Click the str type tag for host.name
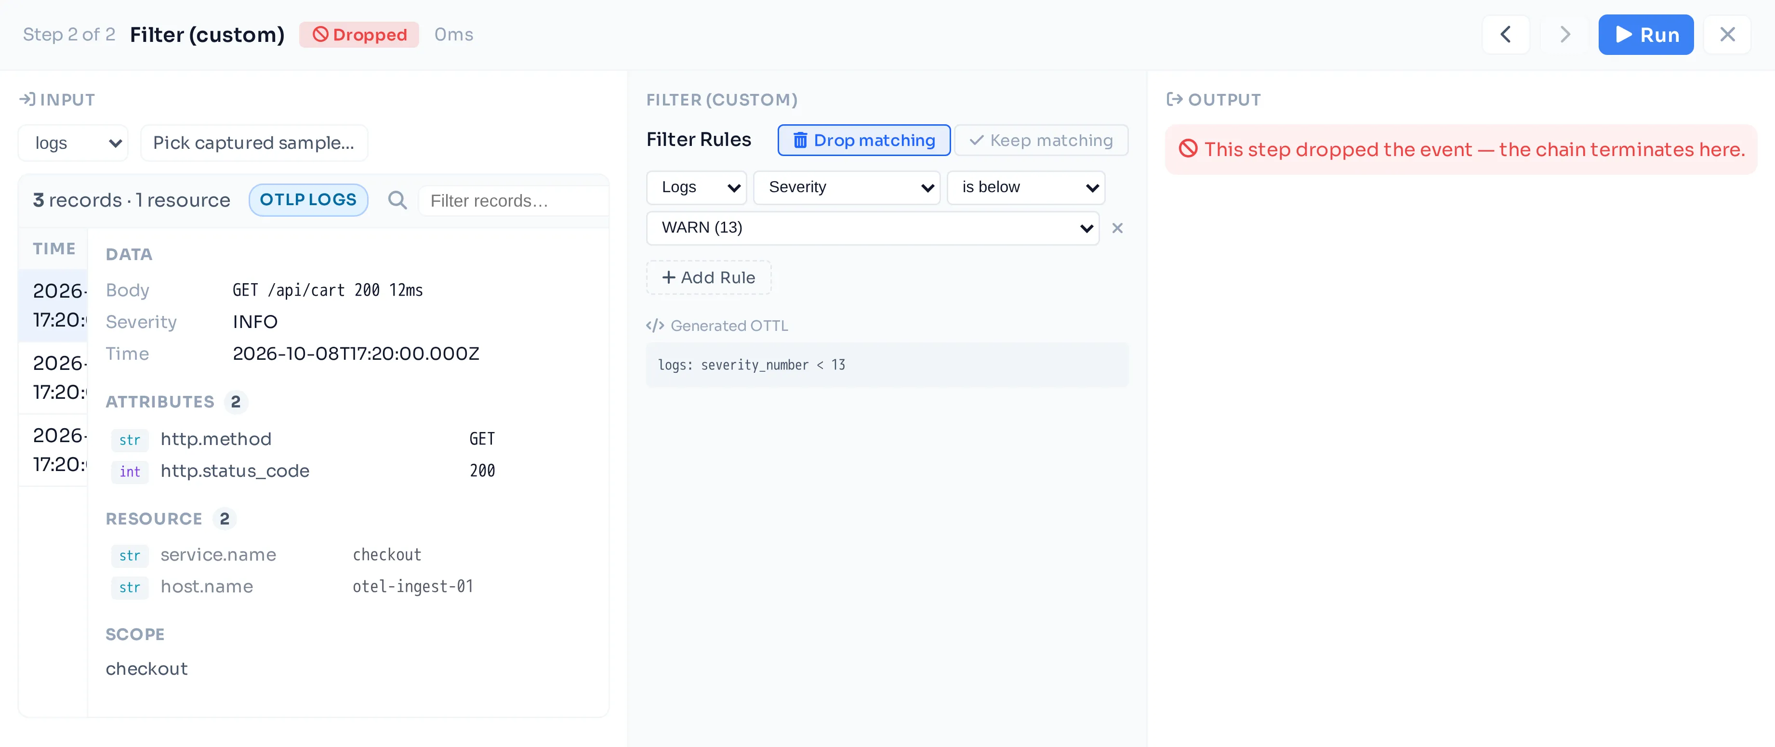Image resolution: width=1775 pixels, height=747 pixels. pos(130,587)
